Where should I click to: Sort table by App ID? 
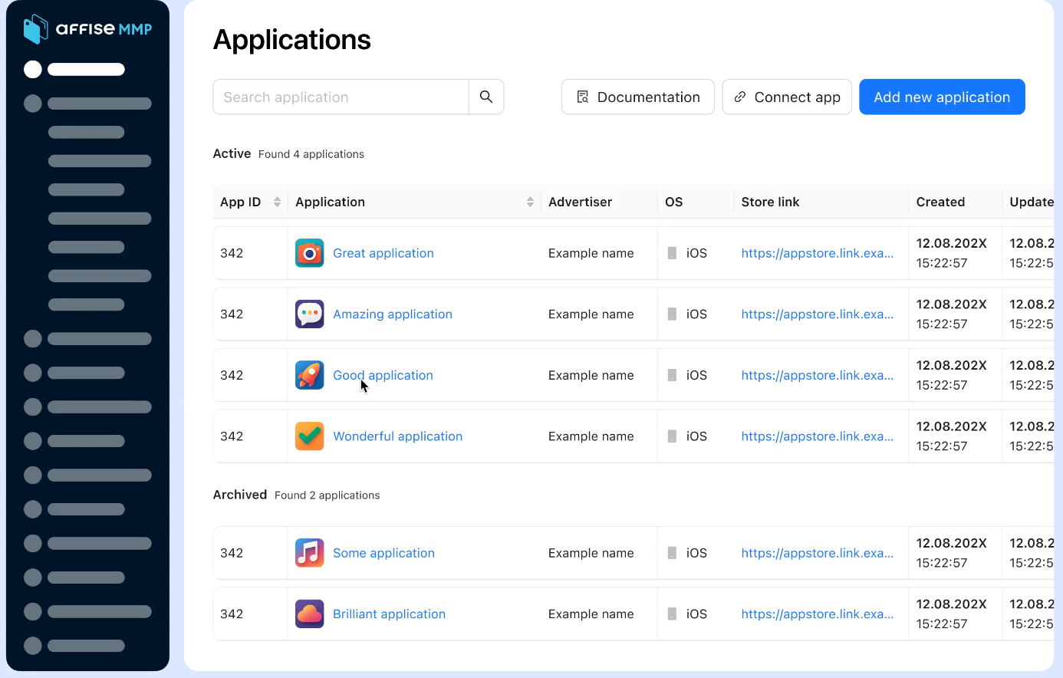click(x=277, y=202)
